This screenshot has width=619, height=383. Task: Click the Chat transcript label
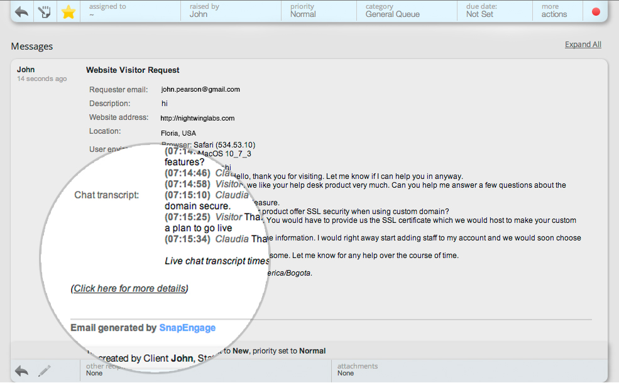tap(107, 195)
